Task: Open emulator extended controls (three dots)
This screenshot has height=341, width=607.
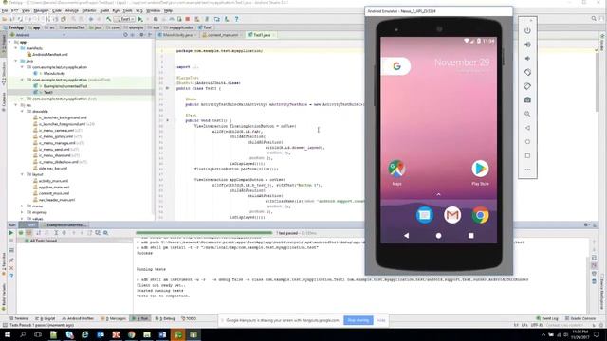Action: coord(527,170)
